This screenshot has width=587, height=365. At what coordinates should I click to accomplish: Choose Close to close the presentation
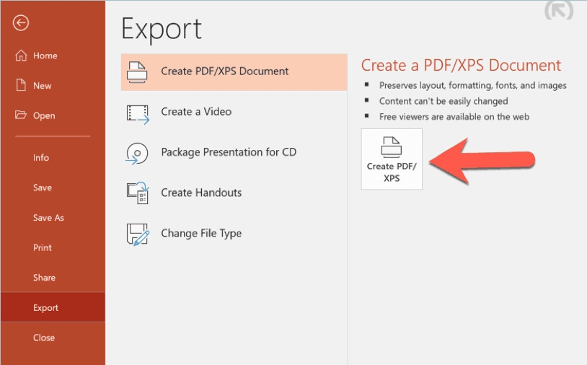pyautogui.click(x=53, y=338)
